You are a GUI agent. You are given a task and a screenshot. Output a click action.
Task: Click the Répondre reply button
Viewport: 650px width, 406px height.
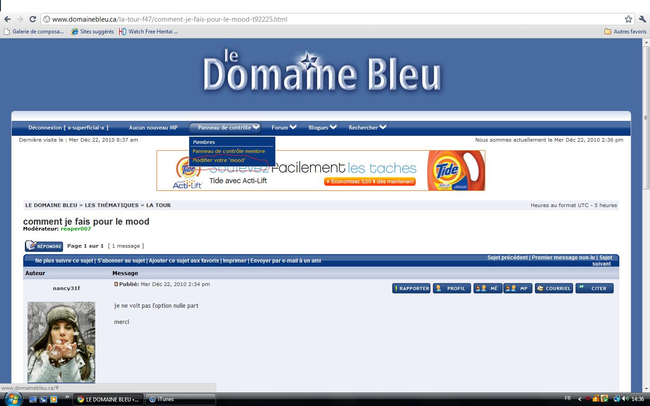point(44,246)
